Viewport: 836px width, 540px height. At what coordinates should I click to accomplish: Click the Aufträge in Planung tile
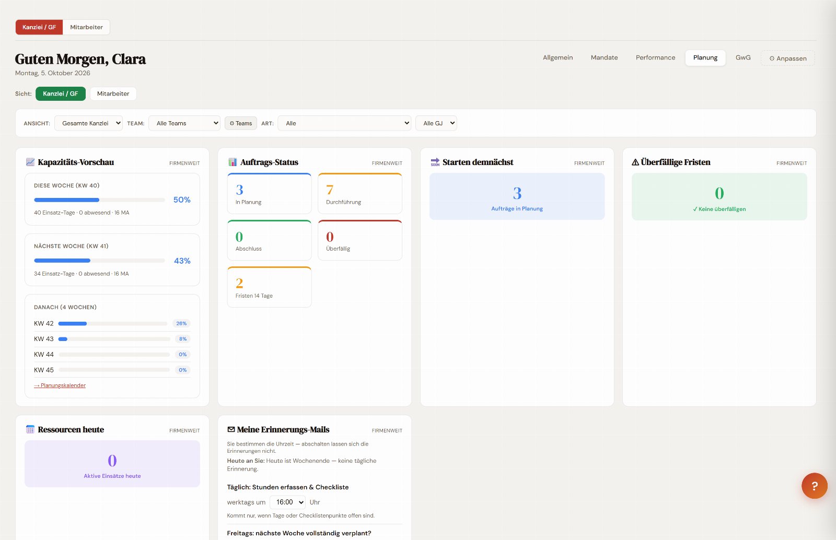517,196
